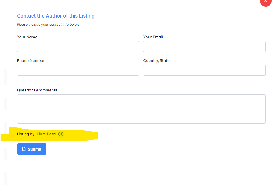Viewport: 276px width, 192px height.
Task: Click into the Your Email field
Action: [x=204, y=47]
